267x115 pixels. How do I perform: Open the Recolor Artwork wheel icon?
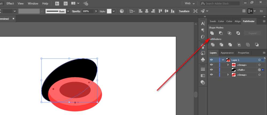pyautogui.click(x=122, y=11)
